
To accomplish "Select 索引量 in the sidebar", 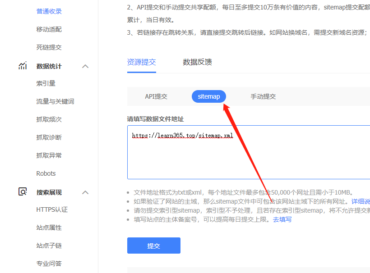I will [46, 83].
